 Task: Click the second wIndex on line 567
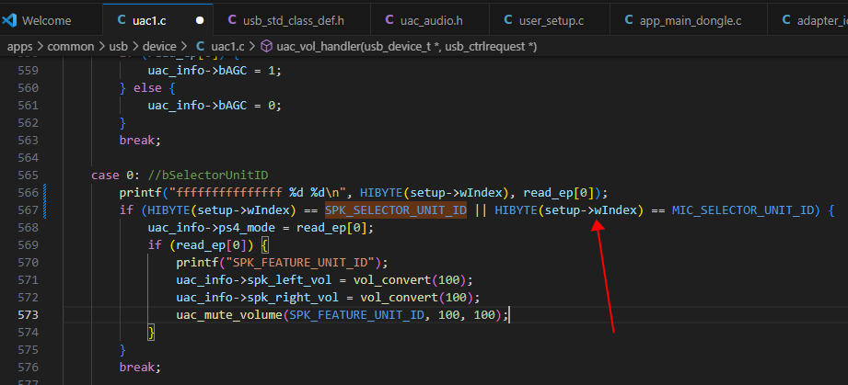click(x=615, y=210)
